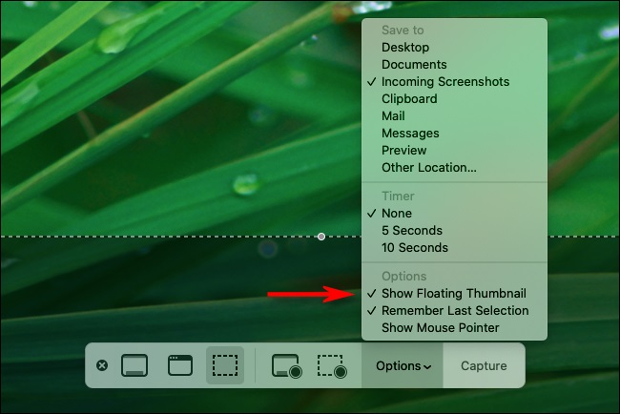Viewport: 620px width, 414px height.
Task: Select Record Entire Screen icon
Action: (x=287, y=365)
